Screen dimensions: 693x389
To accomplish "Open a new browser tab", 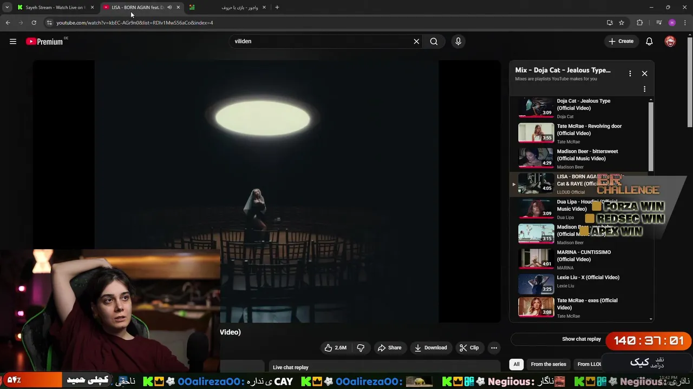I will [277, 8].
